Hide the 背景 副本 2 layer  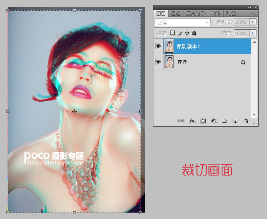[158, 46]
